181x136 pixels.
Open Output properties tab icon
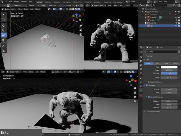[140, 61]
